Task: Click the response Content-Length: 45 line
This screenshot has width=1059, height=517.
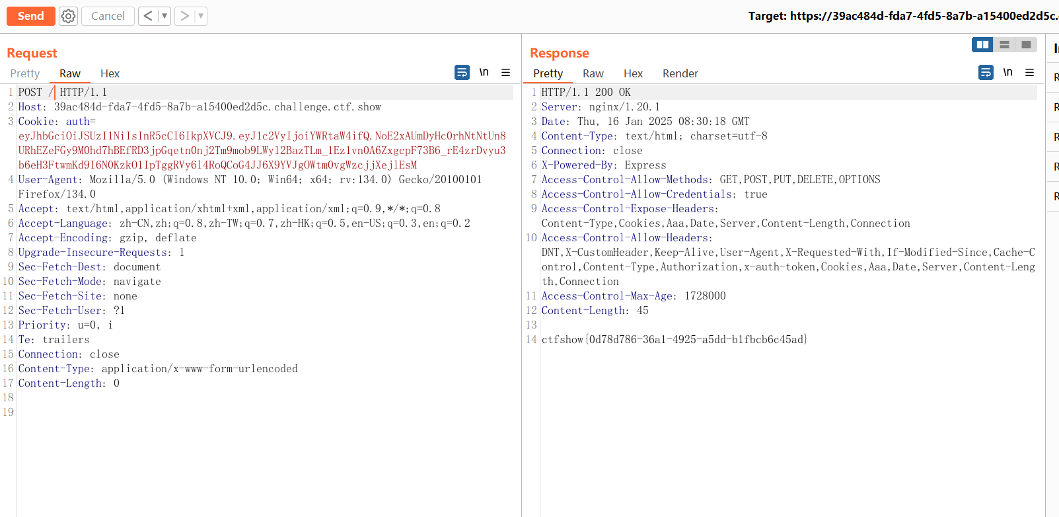Action: coord(595,310)
